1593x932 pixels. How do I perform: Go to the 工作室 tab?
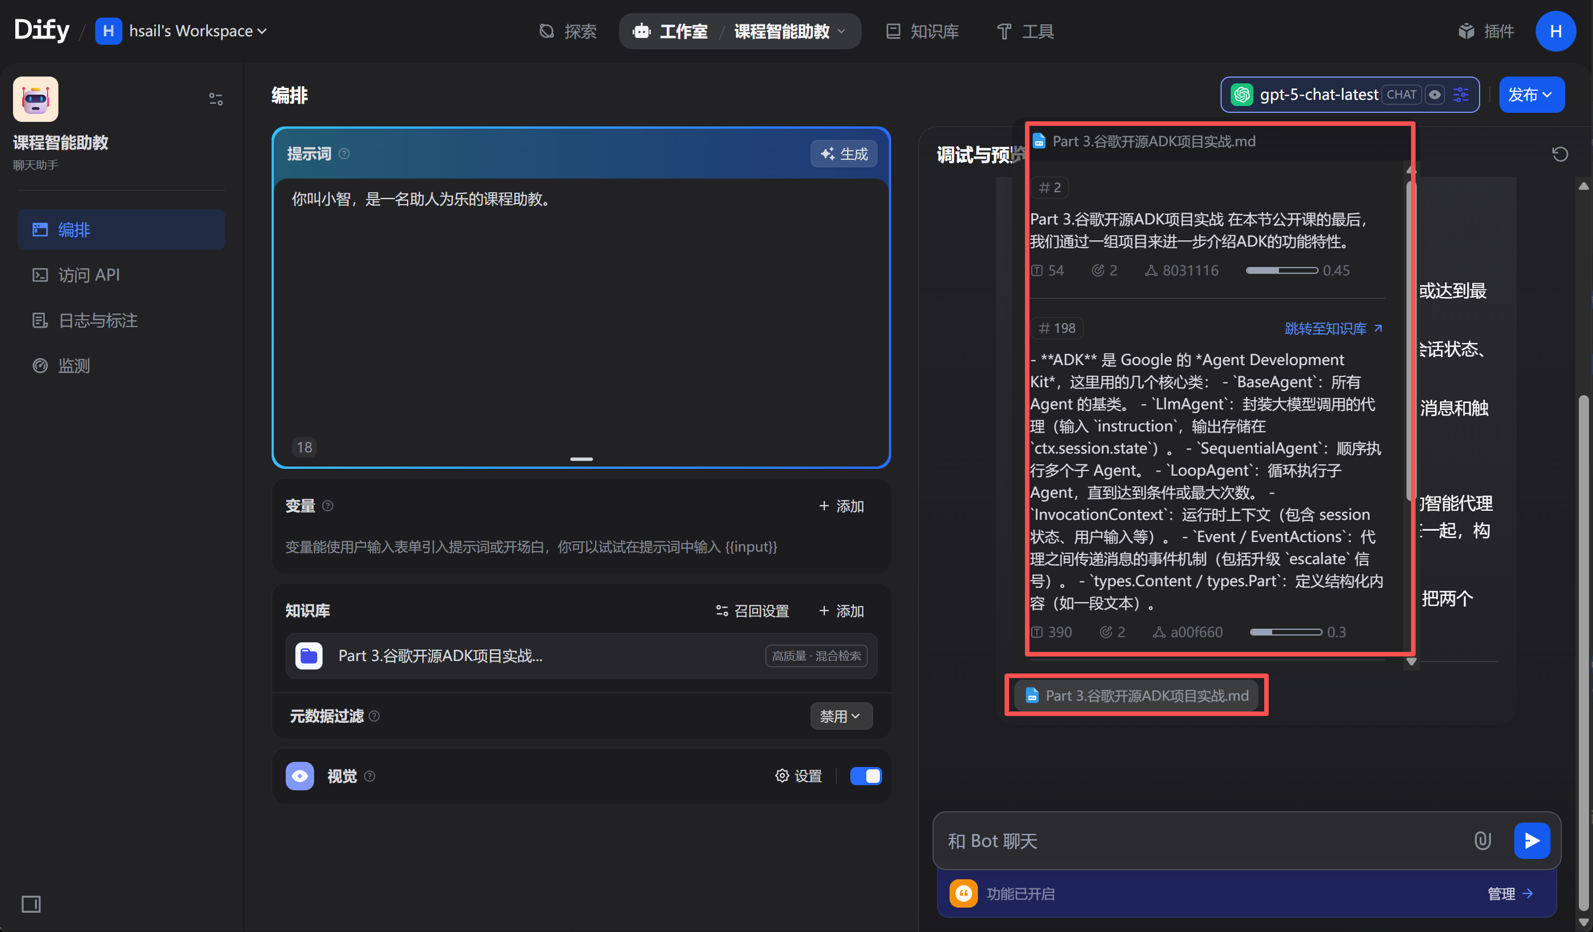pyautogui.click(x=670, y=31)
